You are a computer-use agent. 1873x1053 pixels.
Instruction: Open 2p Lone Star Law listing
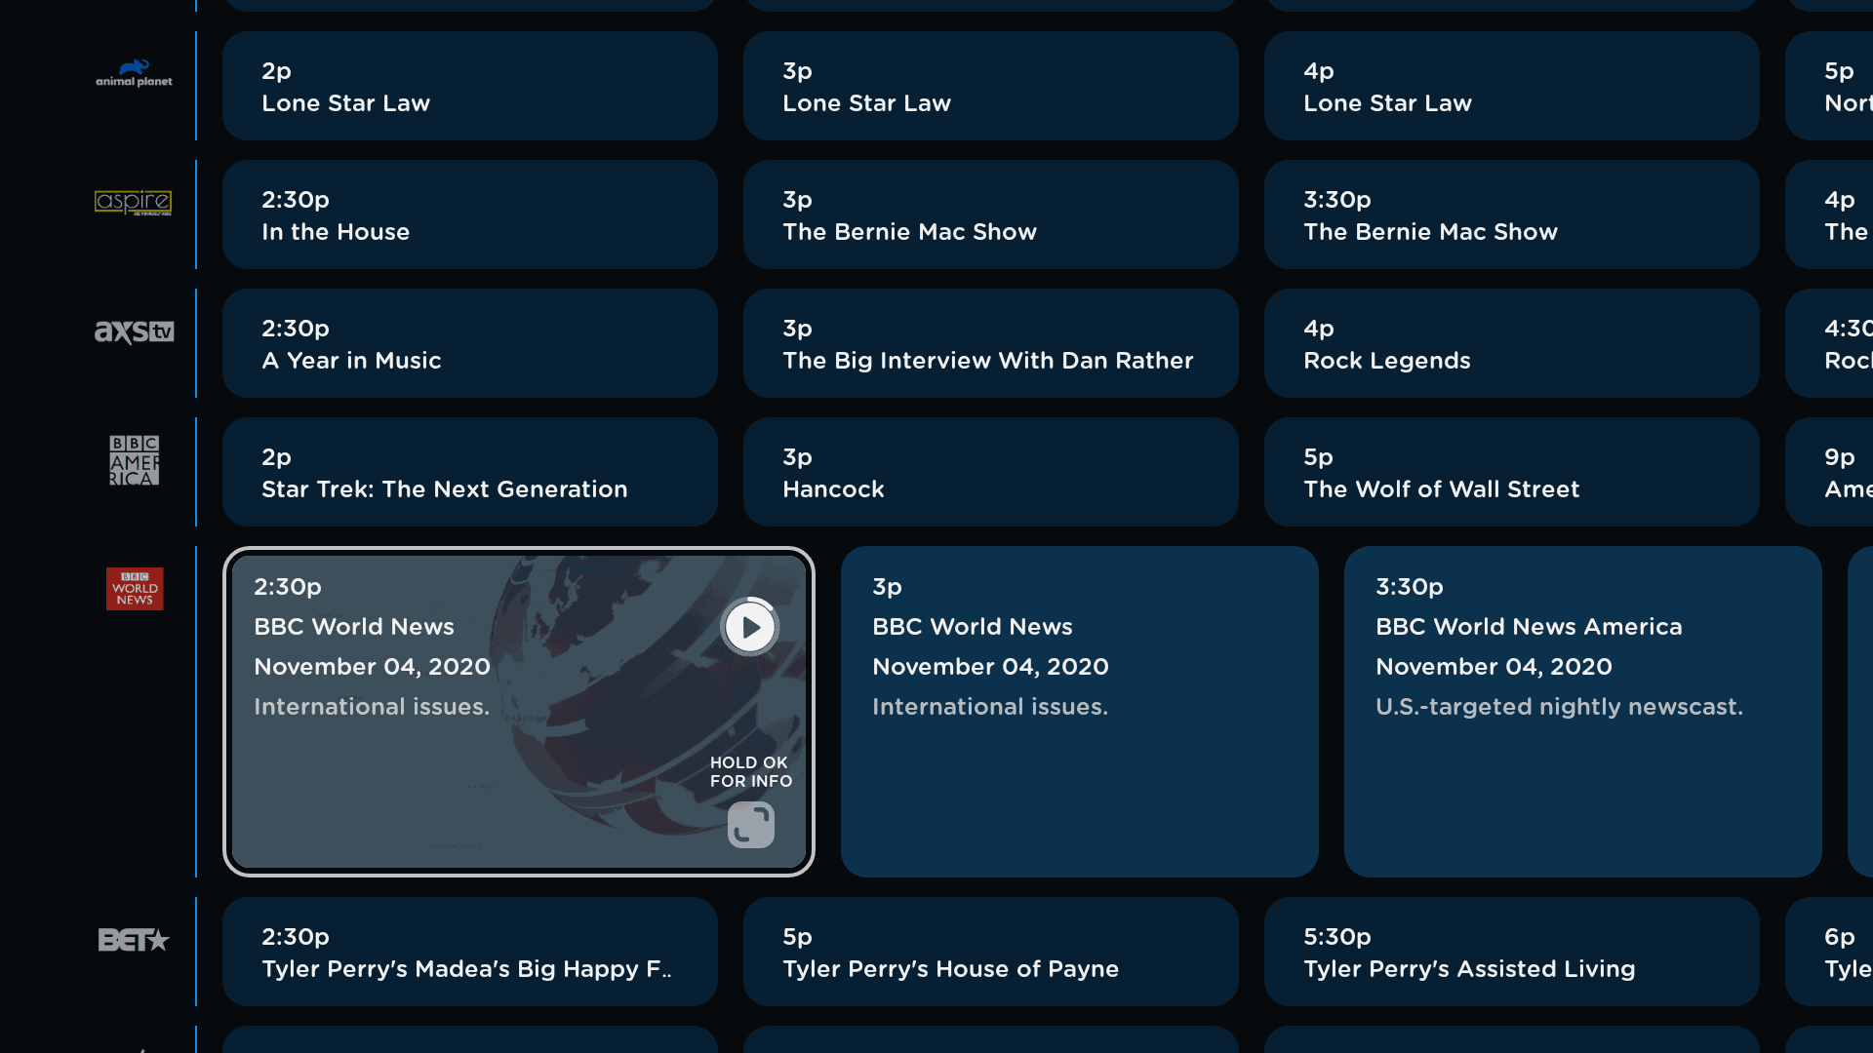[x=470, y=86]
